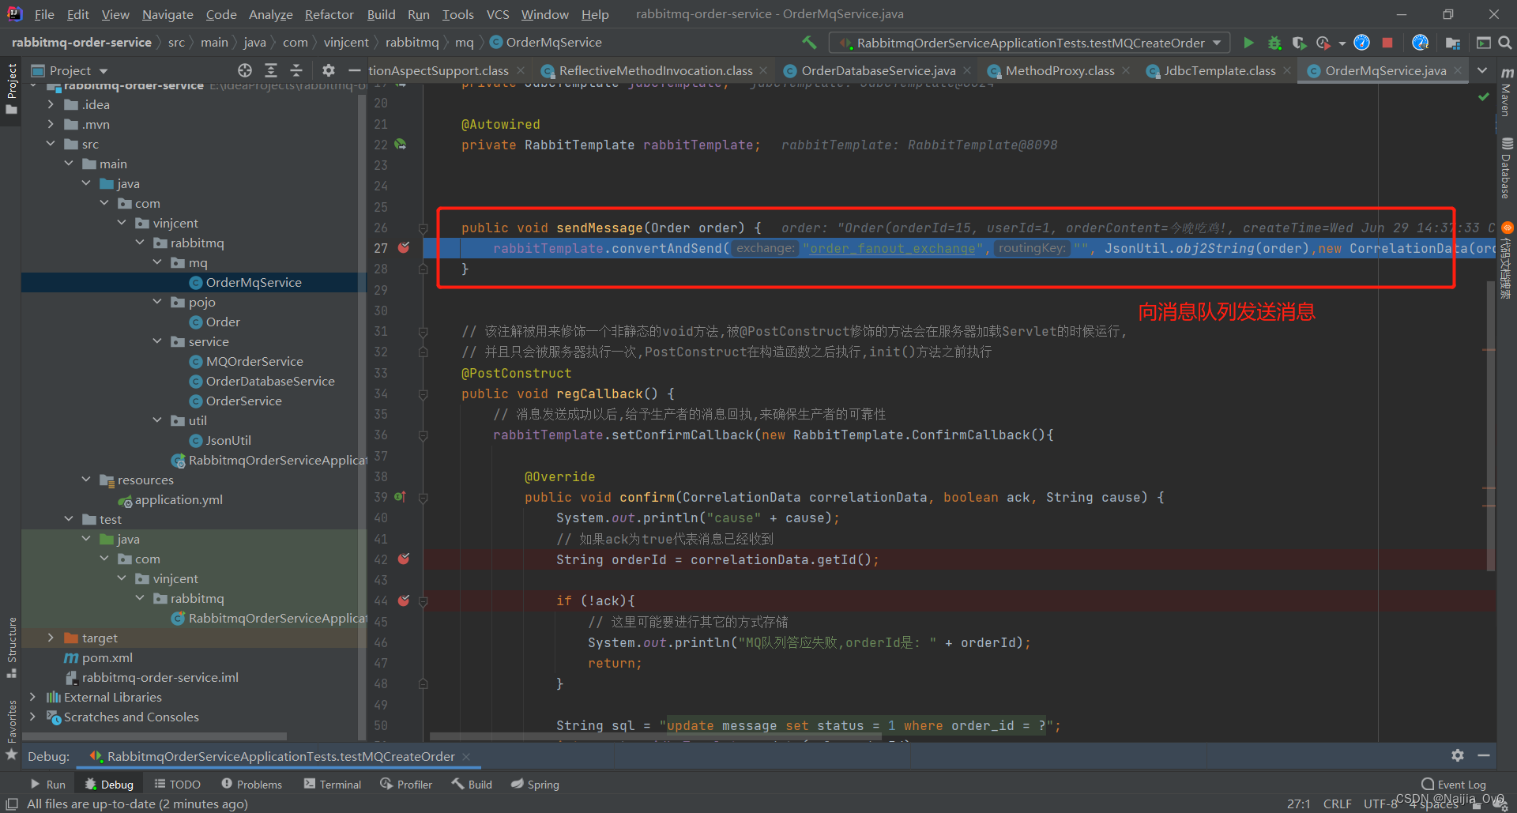1517x813 pixels.
Task: Click bean gutter icon on line 22
Action: tap(401, 145)
